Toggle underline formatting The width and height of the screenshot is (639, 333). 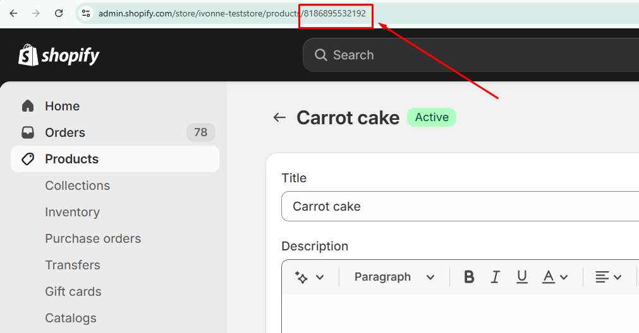coord(521,277)
